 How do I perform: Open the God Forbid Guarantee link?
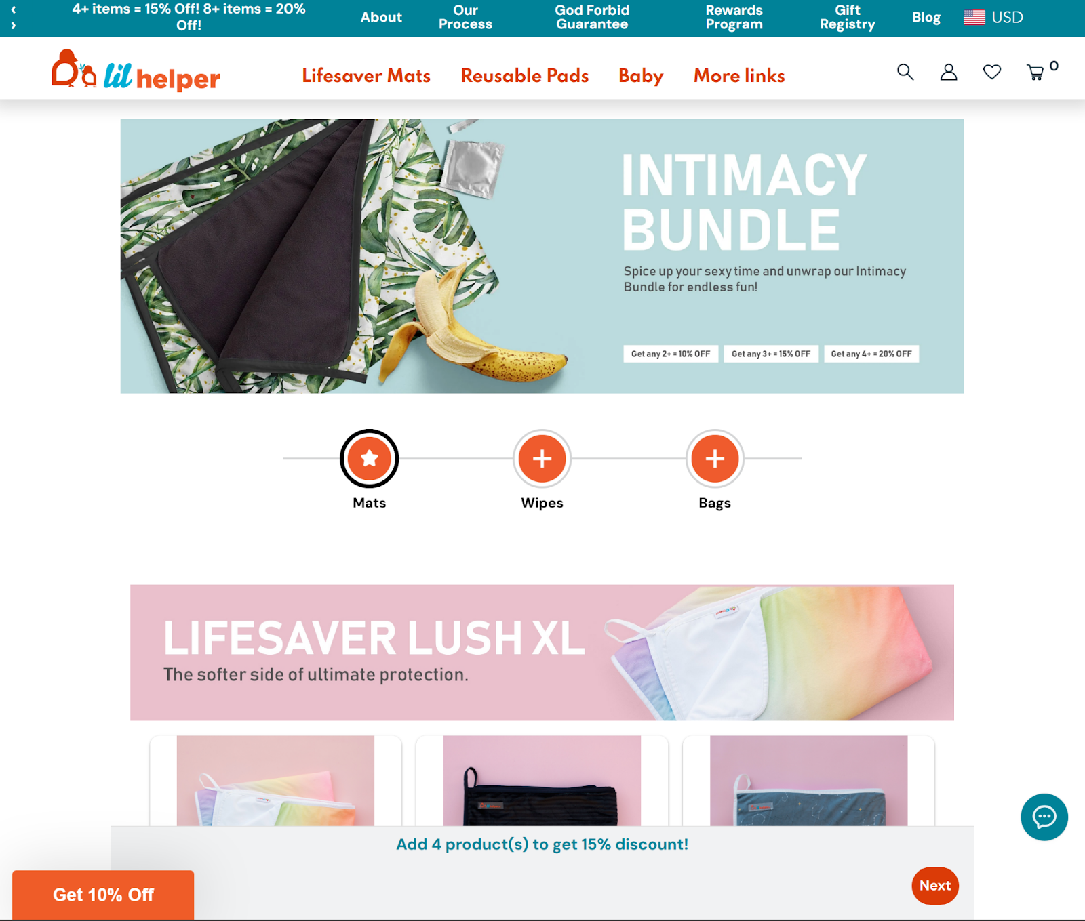point(592,17)
